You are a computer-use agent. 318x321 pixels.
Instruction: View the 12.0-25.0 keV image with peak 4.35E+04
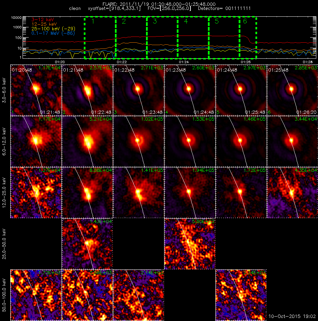pyautogui.click(x=292, y=193)
